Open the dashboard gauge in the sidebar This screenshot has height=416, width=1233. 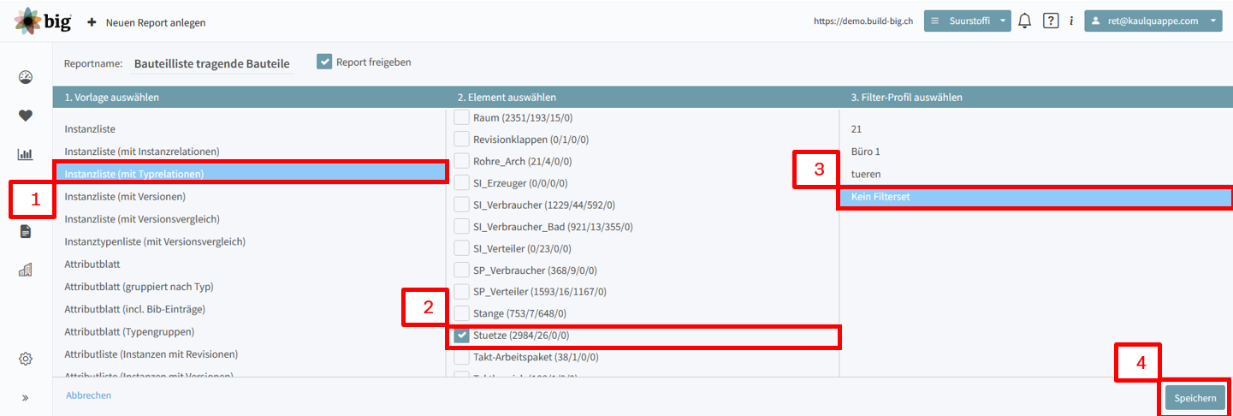(26, 78)
